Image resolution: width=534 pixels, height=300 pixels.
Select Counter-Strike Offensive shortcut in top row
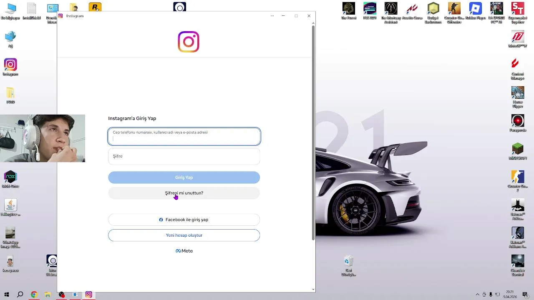454,12
